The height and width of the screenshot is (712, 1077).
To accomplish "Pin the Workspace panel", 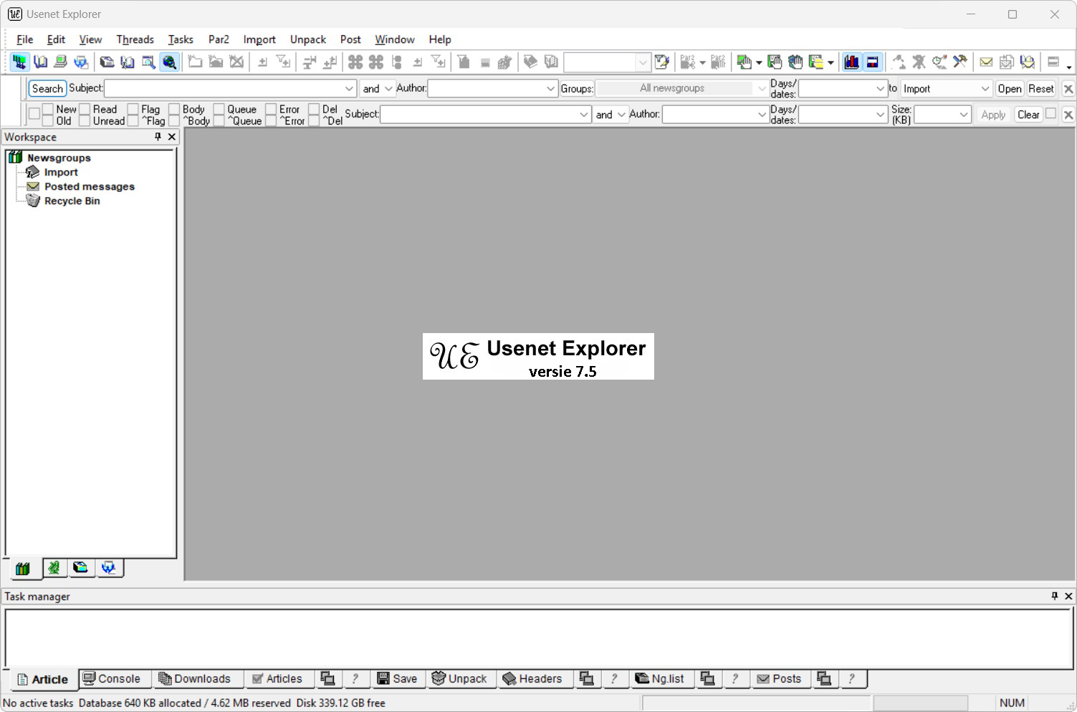I will [x=158, y=136].
